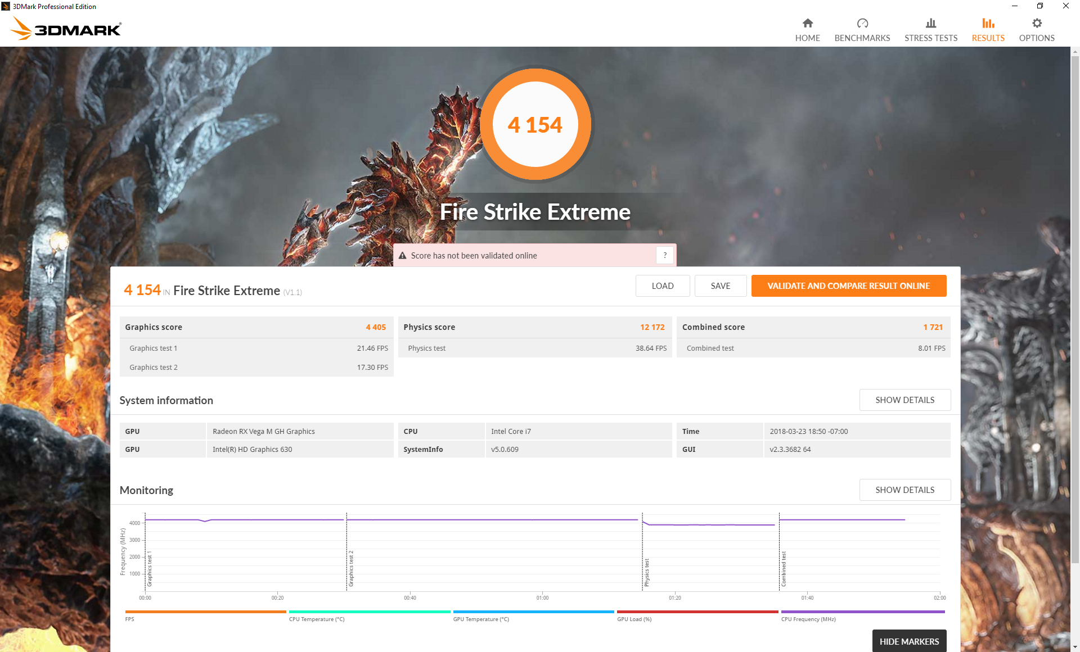The height and width of the screenshot is (652, 1080).
Task: Click the scrollbar down arrow
Action: pyautogui.click(x=1075, y=647)
